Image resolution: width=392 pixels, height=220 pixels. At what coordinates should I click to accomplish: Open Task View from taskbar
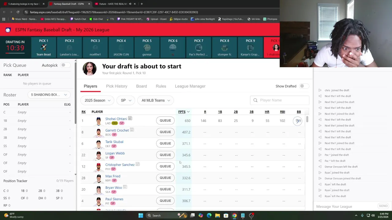click(x=192, y=215)
